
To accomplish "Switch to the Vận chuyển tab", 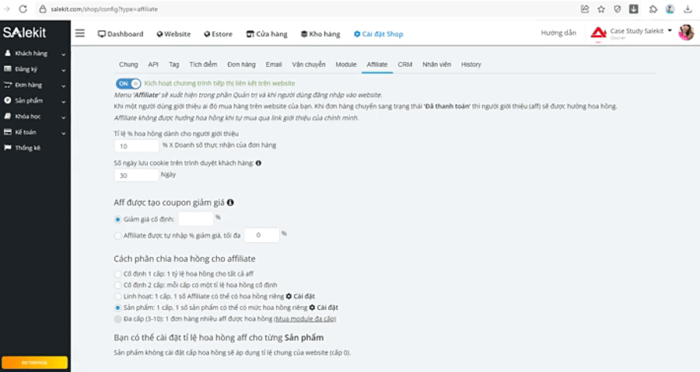I will [309, 64].
